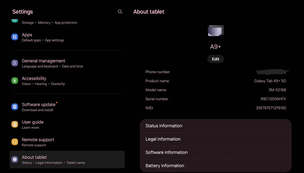Tap the Galaxy Tab A9+ 5G value
The width and height of the screenshot is (304, 173).
270,81
